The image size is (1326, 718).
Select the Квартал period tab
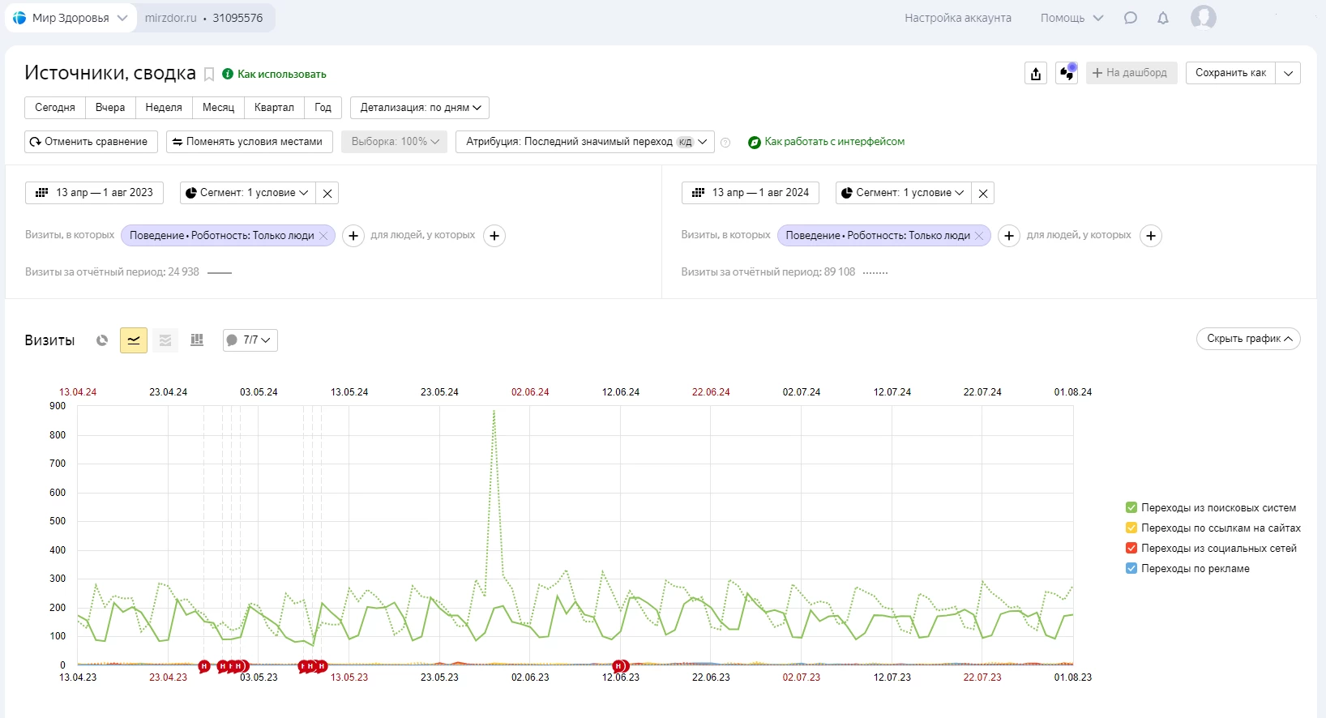[274, 108]
